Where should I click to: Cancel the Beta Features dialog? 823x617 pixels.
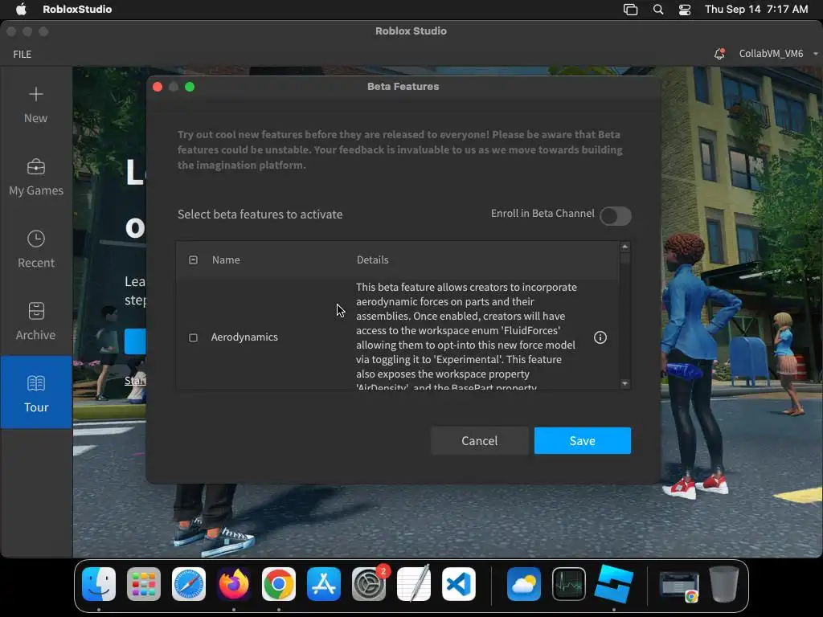479,441
